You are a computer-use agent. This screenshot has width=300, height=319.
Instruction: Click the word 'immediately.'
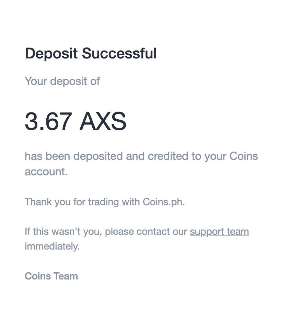pyautogui.click(x=52, y=246)
